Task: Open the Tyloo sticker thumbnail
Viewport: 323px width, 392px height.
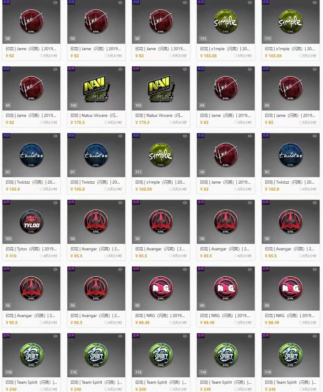Action: (31, 222)
